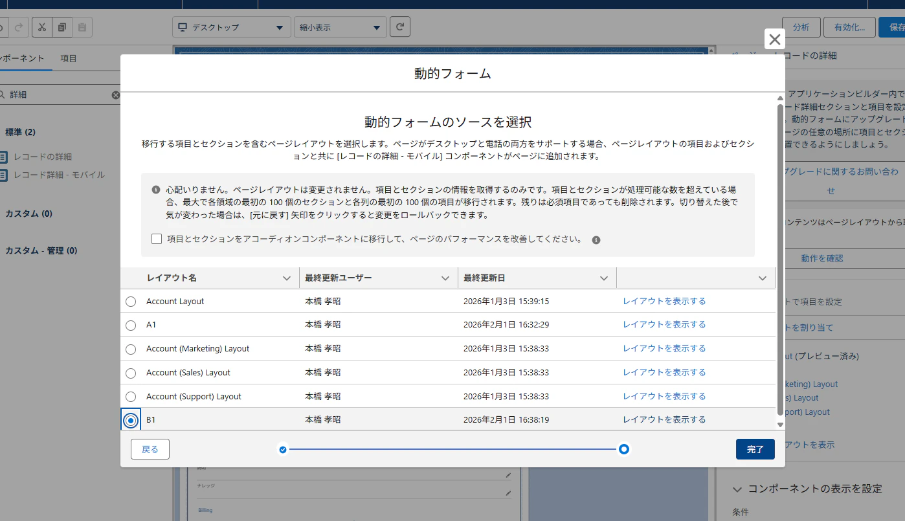
Task: Click the desktop monitor icon in device selector
Action: point(183,27)
